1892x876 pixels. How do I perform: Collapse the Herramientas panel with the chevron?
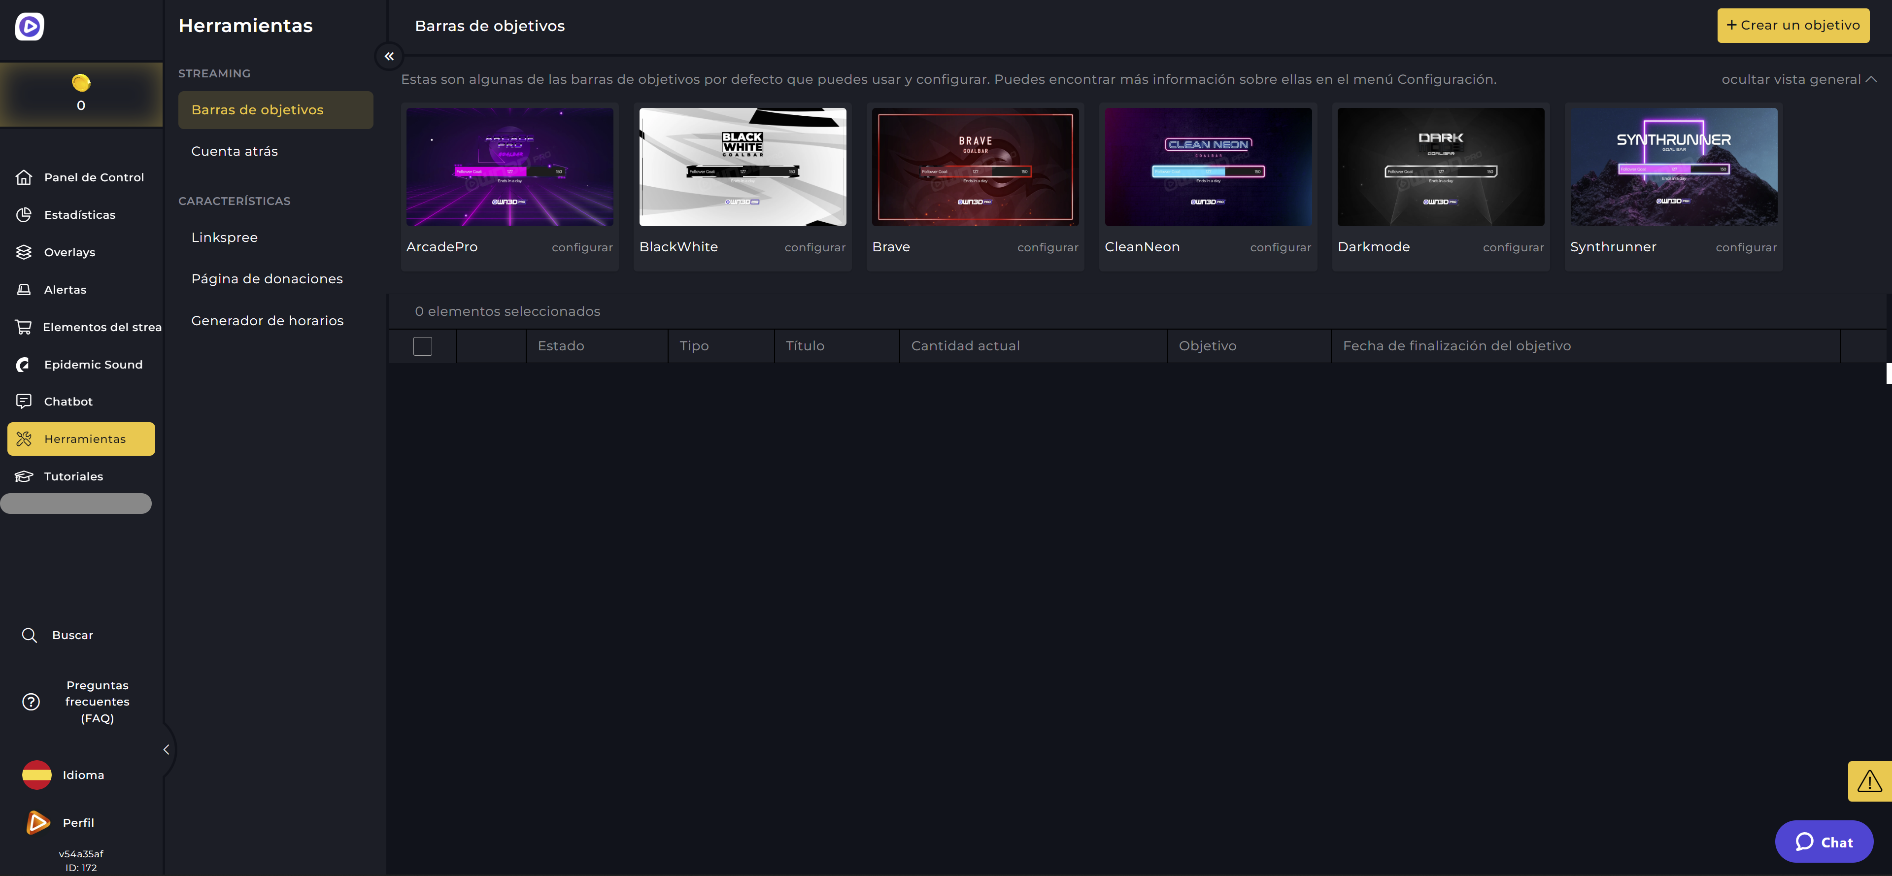(x=389, y=56)
